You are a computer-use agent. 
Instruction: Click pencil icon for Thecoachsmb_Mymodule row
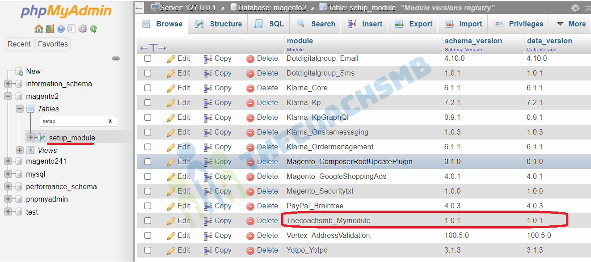pos(171,221)
